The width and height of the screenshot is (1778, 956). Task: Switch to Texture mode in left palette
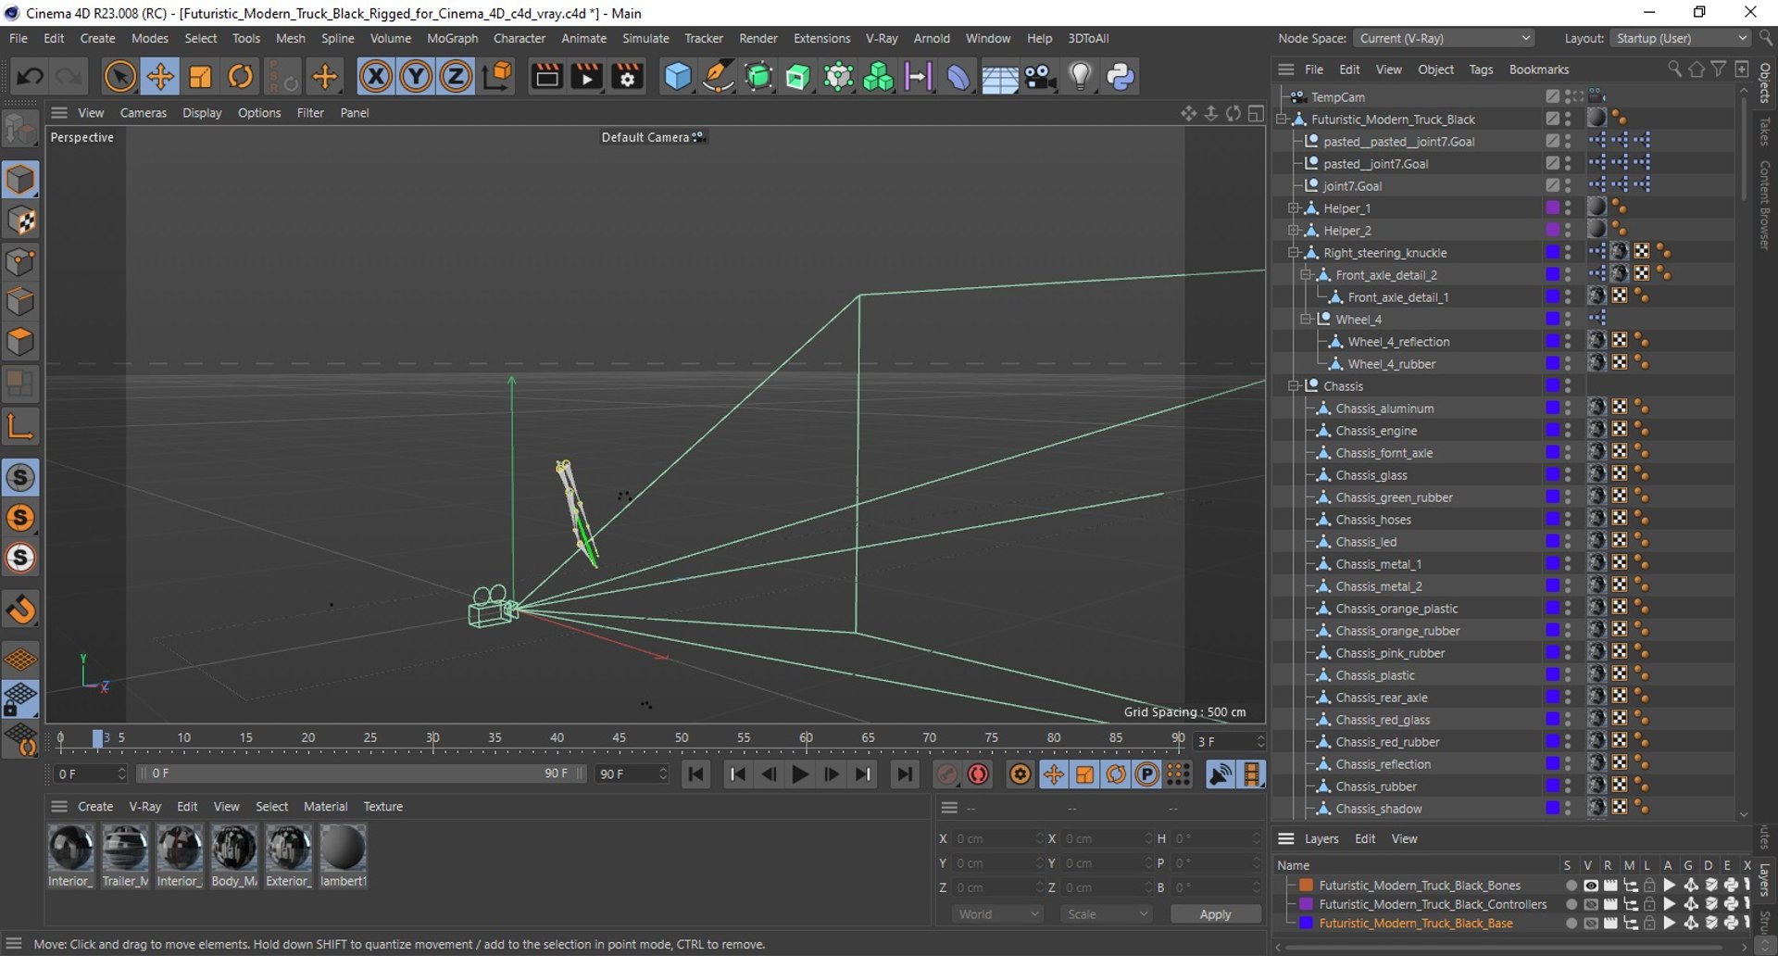click(20, 220)
